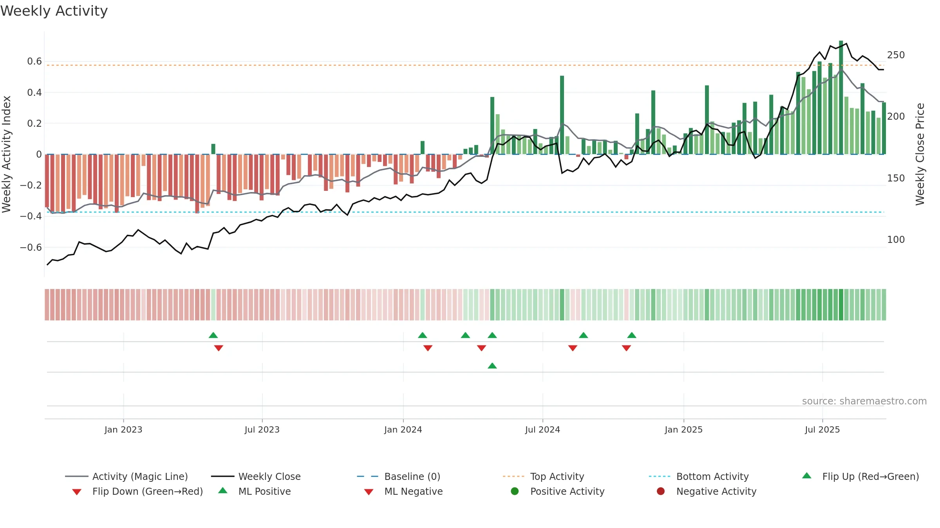This screenshot has height=528, width=940.
Task: Click the Jan 2024 axis label
Action: click(403, 429)
